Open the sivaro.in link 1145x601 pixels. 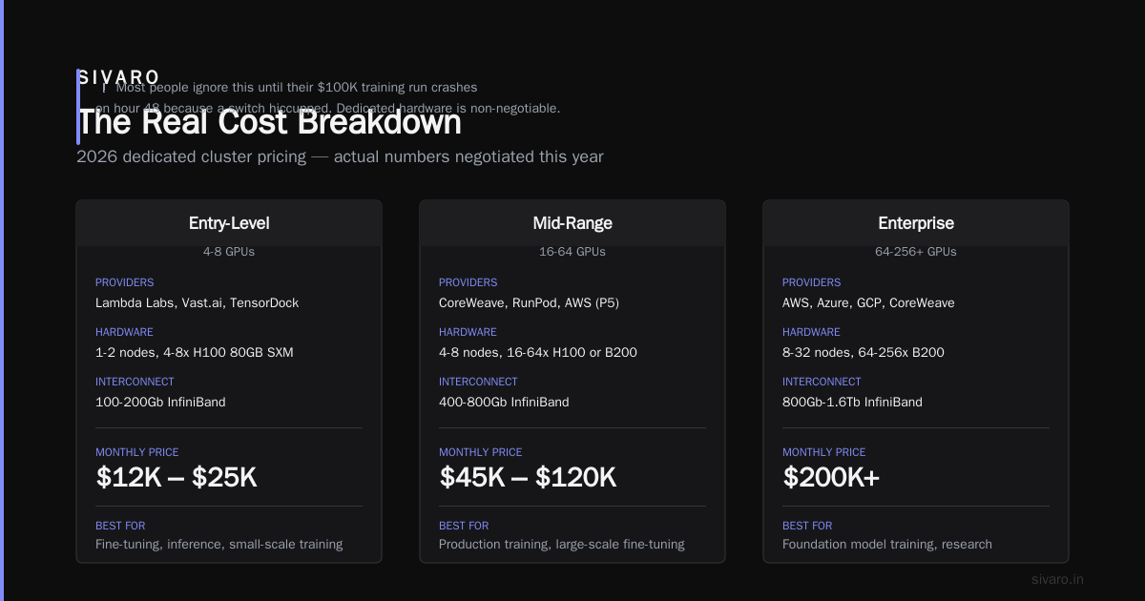pos(1057,579)
